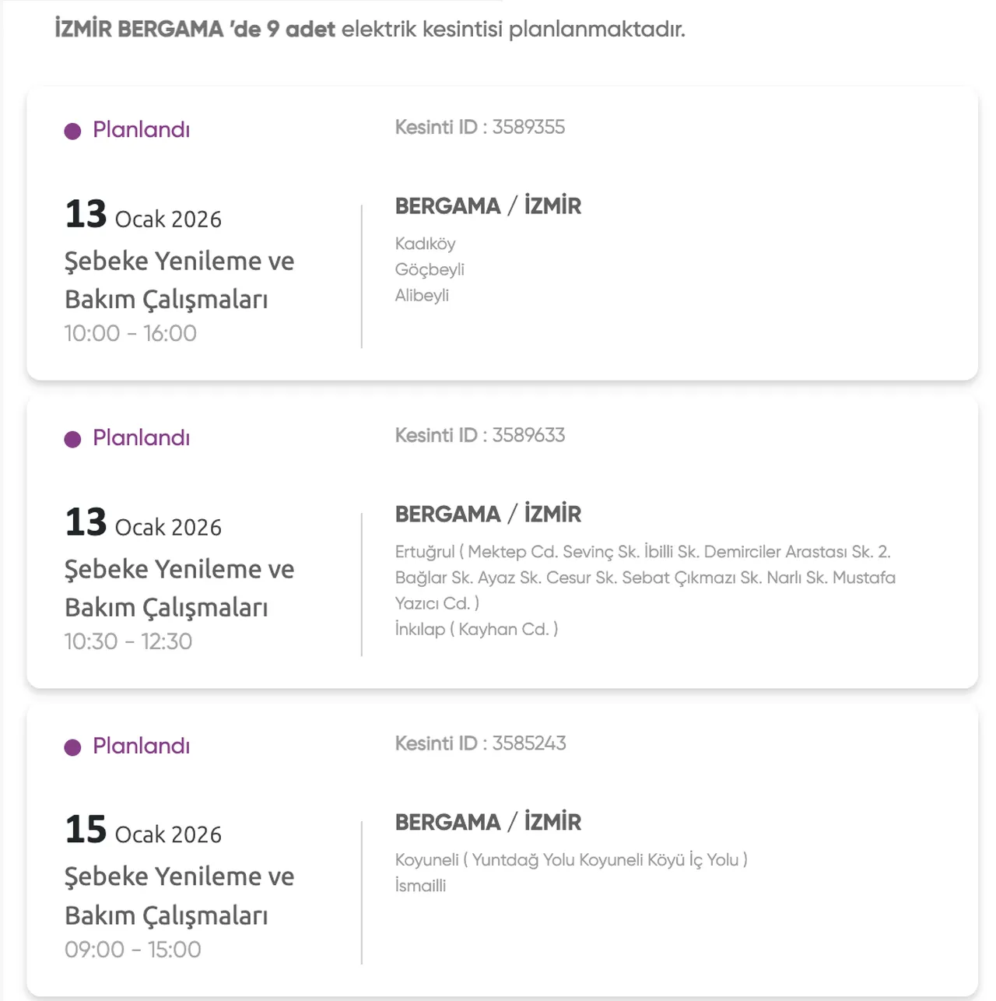Select the Planlandı label on the 10:00 - 16:00 outage

pos(141,129)
